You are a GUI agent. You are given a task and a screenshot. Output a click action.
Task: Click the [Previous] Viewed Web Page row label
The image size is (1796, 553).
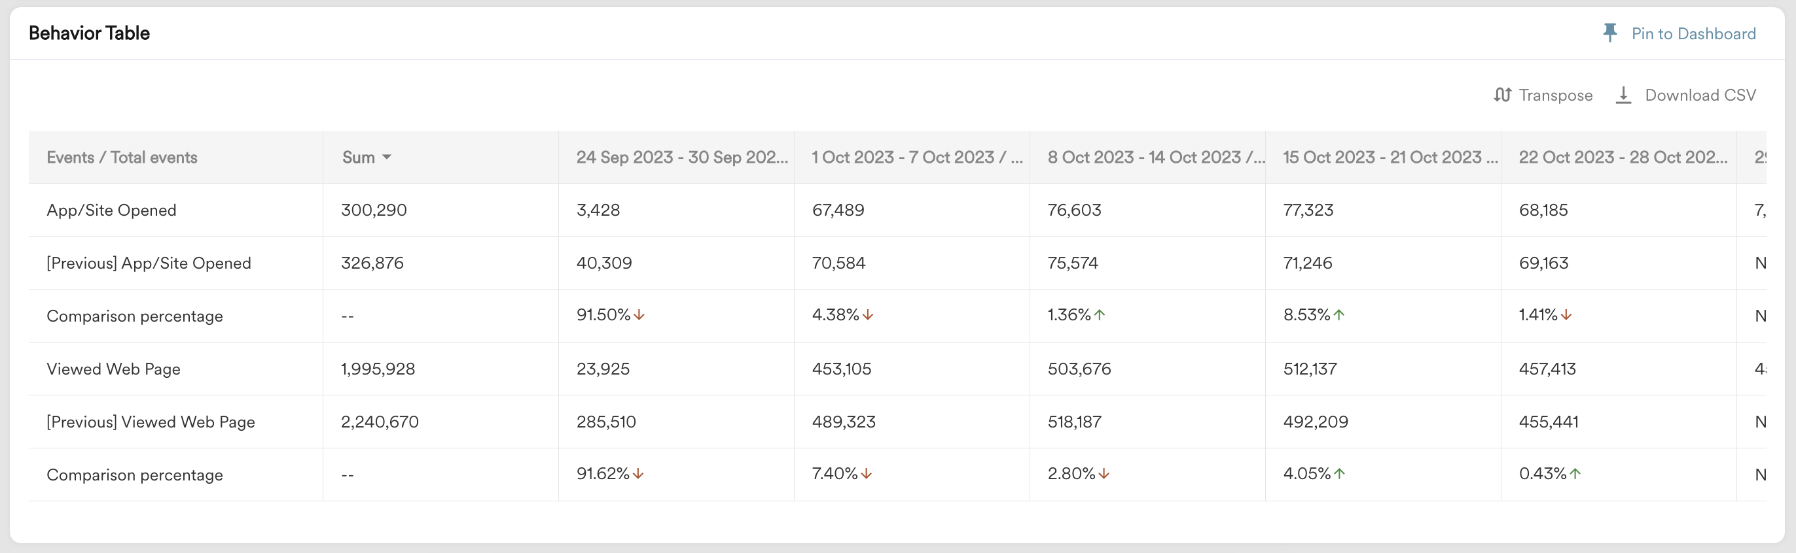[x=151, y=422]
